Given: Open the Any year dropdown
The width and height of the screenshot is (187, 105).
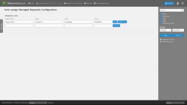Looking at the screenshot, I should 165,30.
